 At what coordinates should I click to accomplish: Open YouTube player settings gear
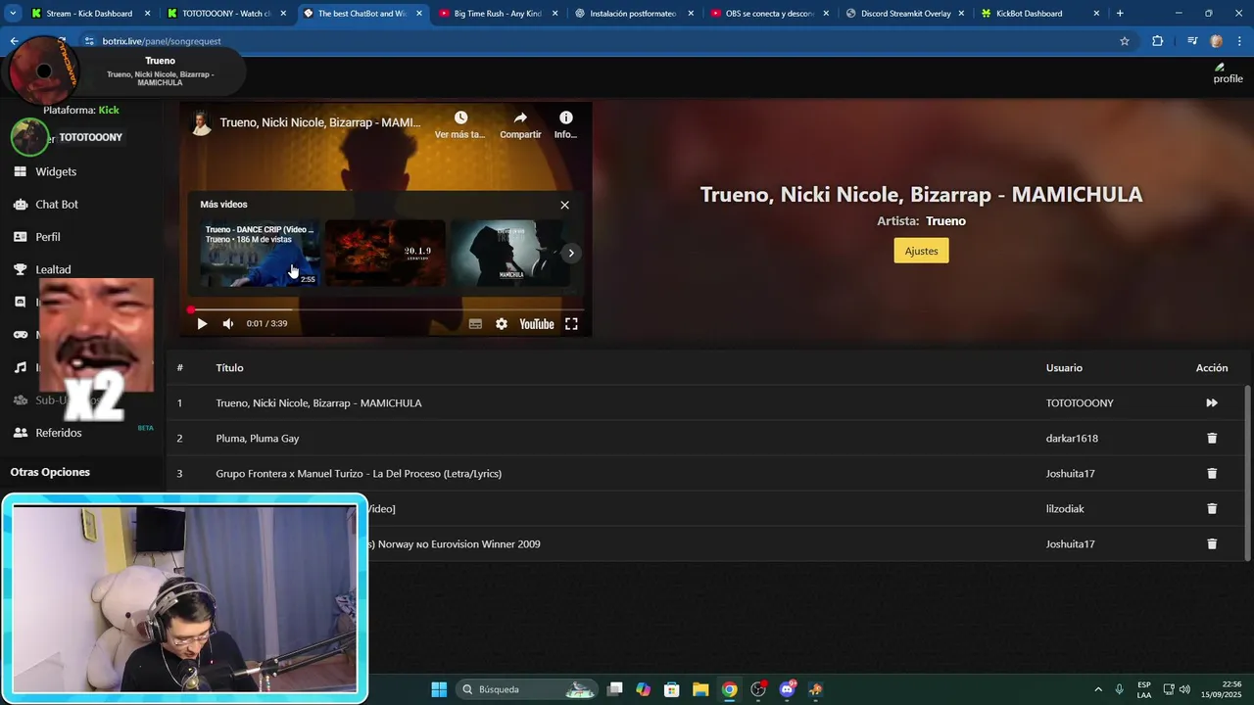(502, 324)
